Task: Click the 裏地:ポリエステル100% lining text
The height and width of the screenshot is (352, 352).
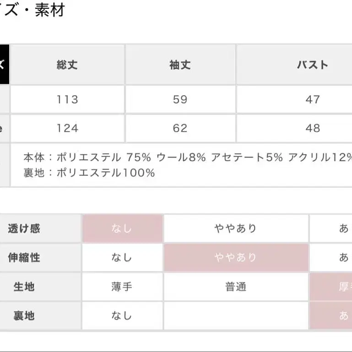Action: tap(89, 173)
